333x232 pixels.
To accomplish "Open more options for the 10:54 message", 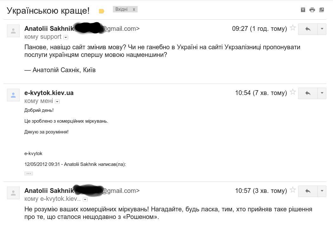I will (x=322, y=93).
